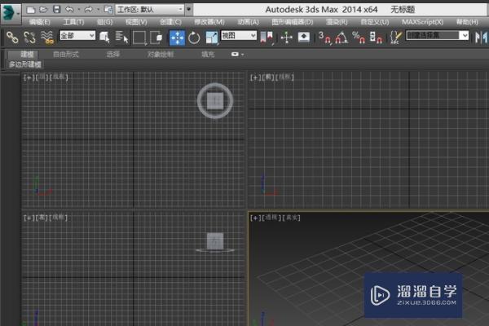Activate the Select and Scale tool
Screen dimensions: 489x326
[x=212, y=37]
